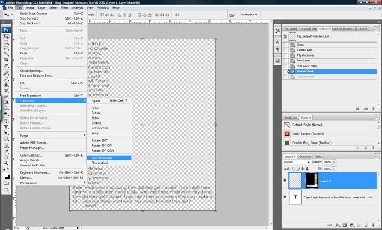382x230 pixels.
Task: Select the Zoom magnifier tool
Action: [x=6, y=163]
